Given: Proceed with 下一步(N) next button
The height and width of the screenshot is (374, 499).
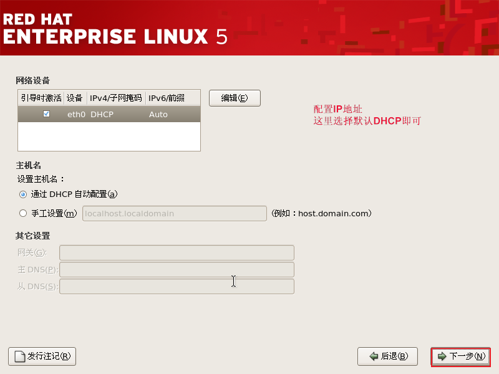Looking at the screenshot, I should [x=460, y=357].
